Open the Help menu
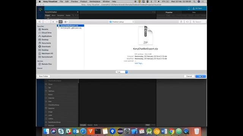This screenshot has height=136, width=243. point(114,2)
